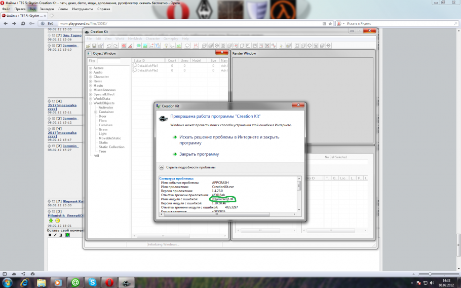Open new tab in Opera browser

pos(52,16)
